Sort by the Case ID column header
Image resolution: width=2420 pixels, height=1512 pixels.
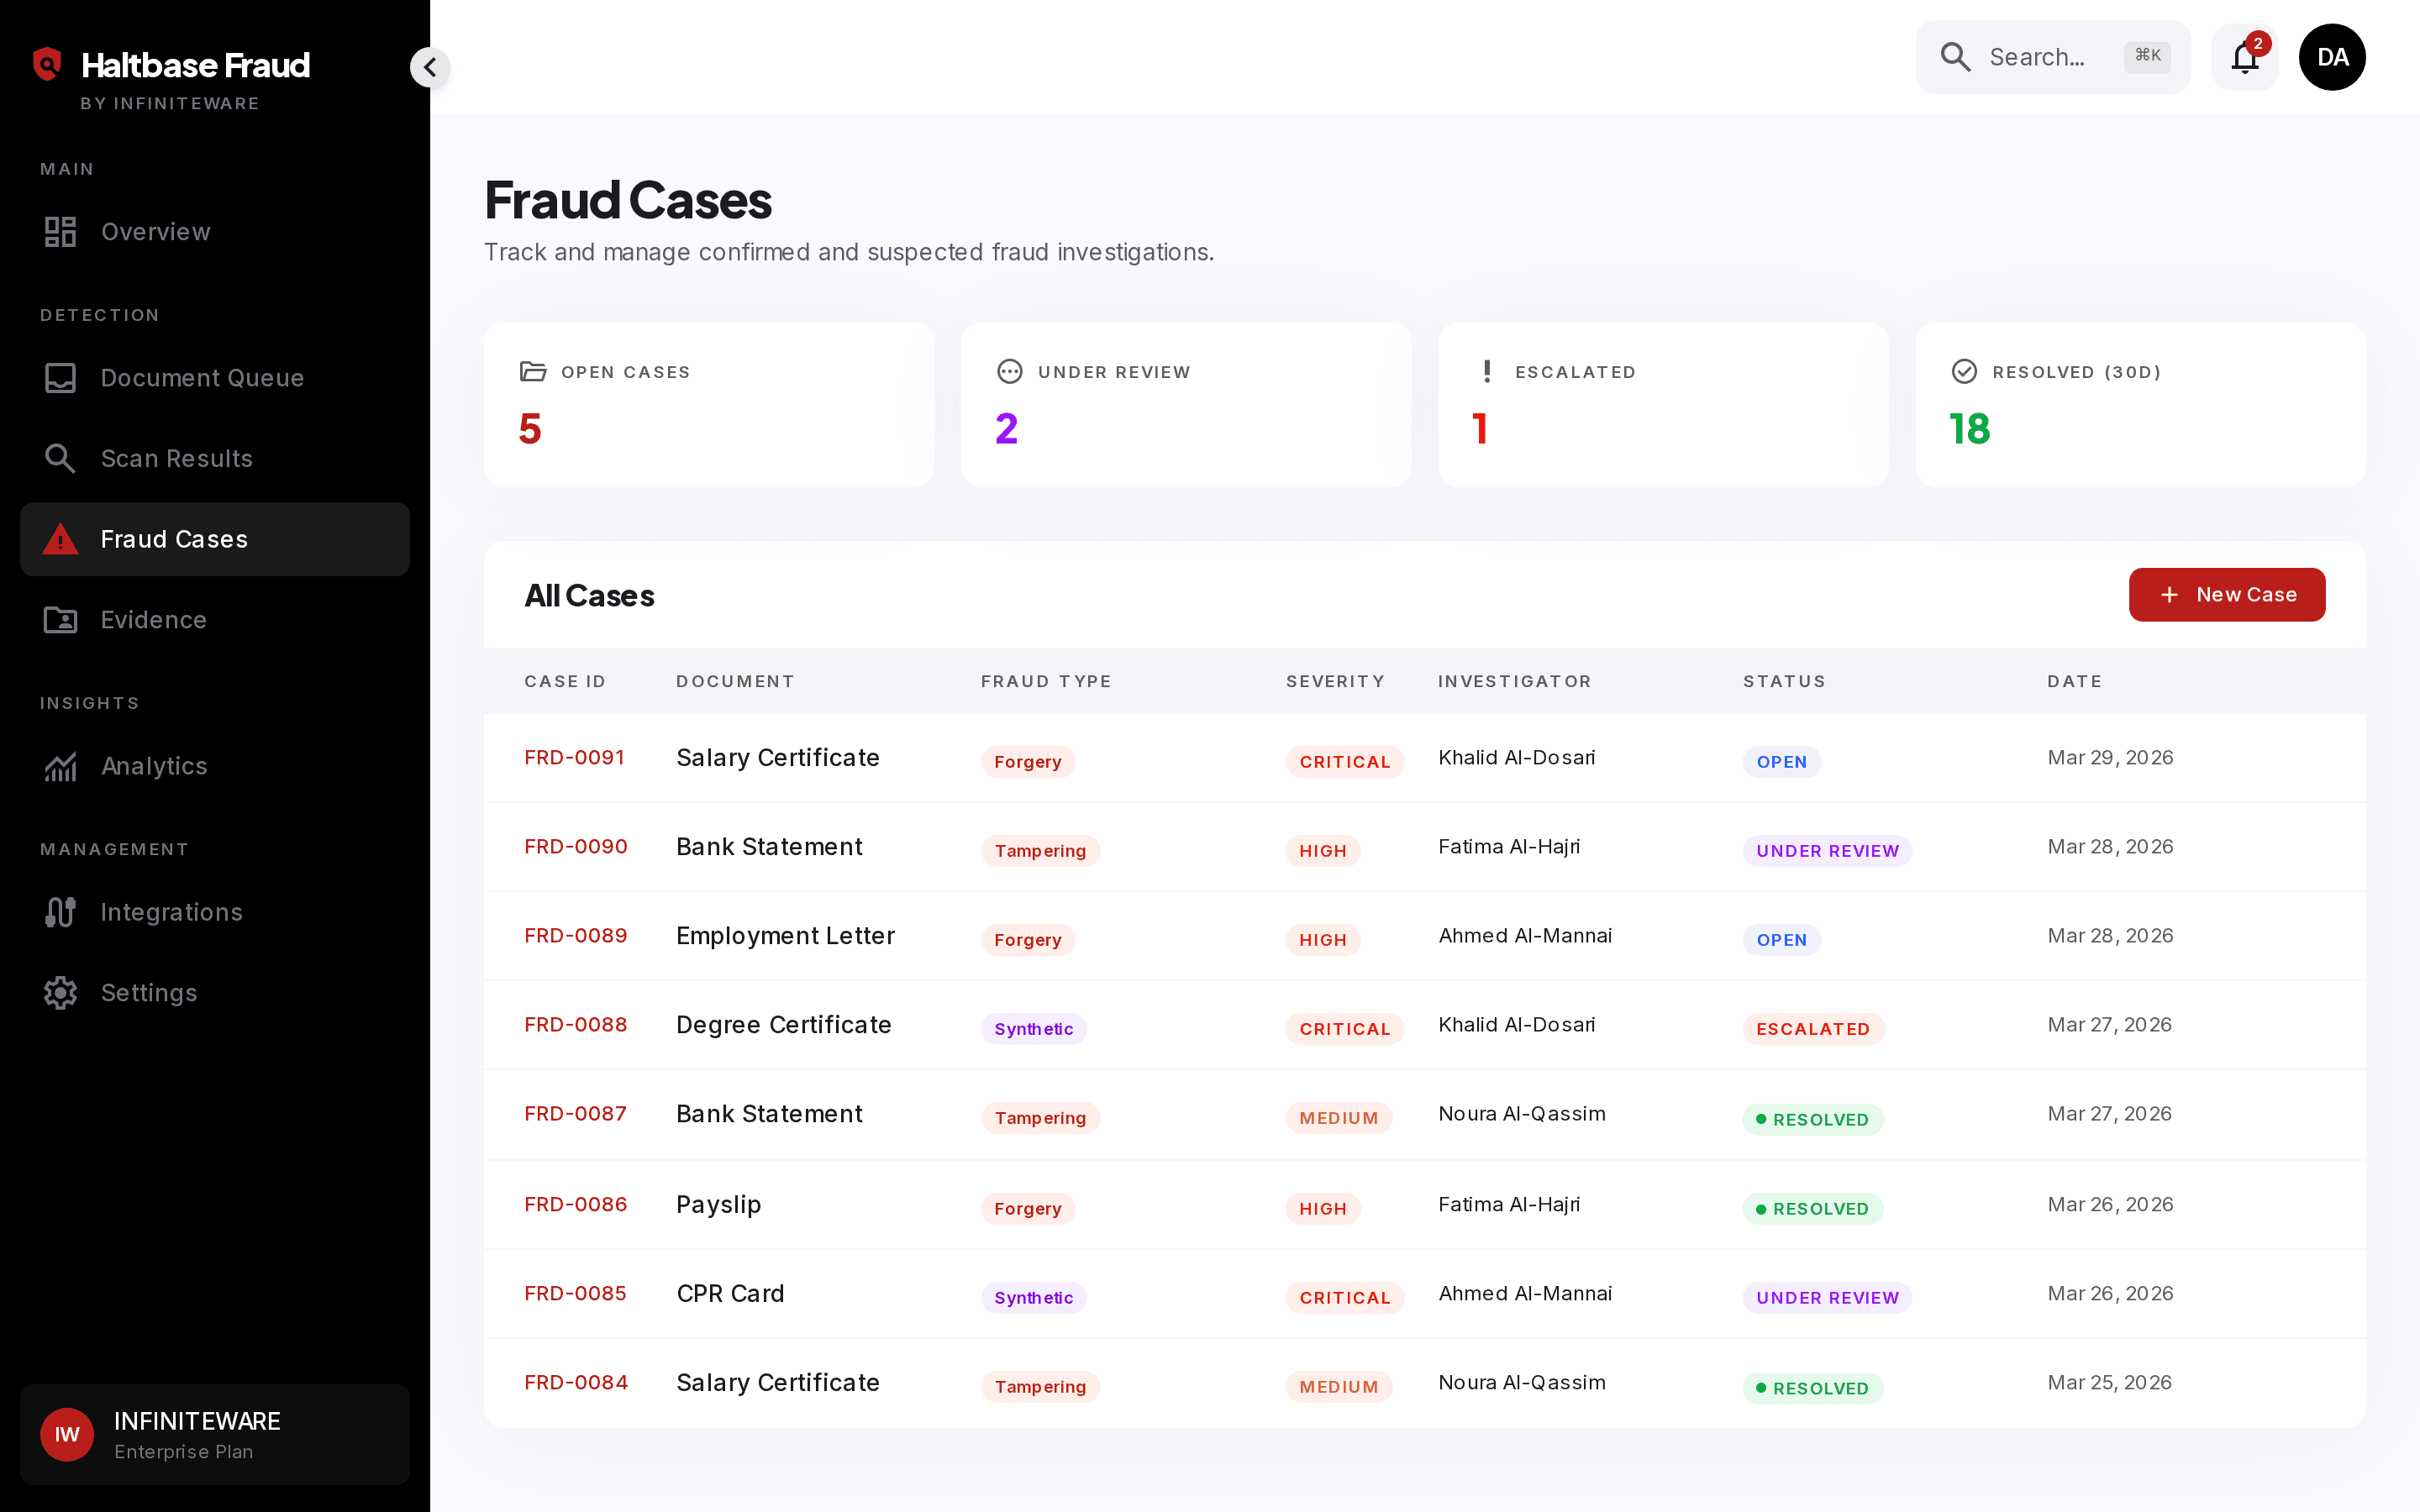[565, 681]
